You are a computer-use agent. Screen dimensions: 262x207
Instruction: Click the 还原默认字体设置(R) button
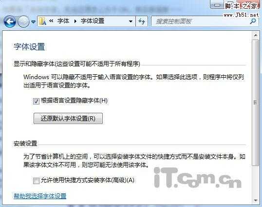pyautogui.click(x=68, y=119)
